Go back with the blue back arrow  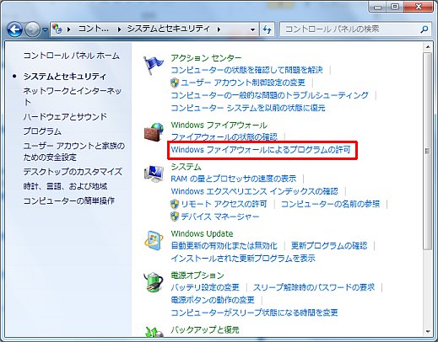point(14,29)
